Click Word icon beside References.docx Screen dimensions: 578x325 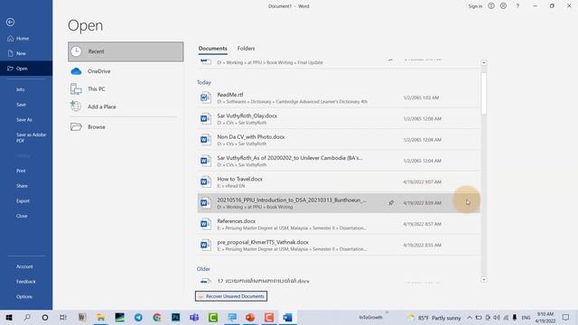[205, 224]
